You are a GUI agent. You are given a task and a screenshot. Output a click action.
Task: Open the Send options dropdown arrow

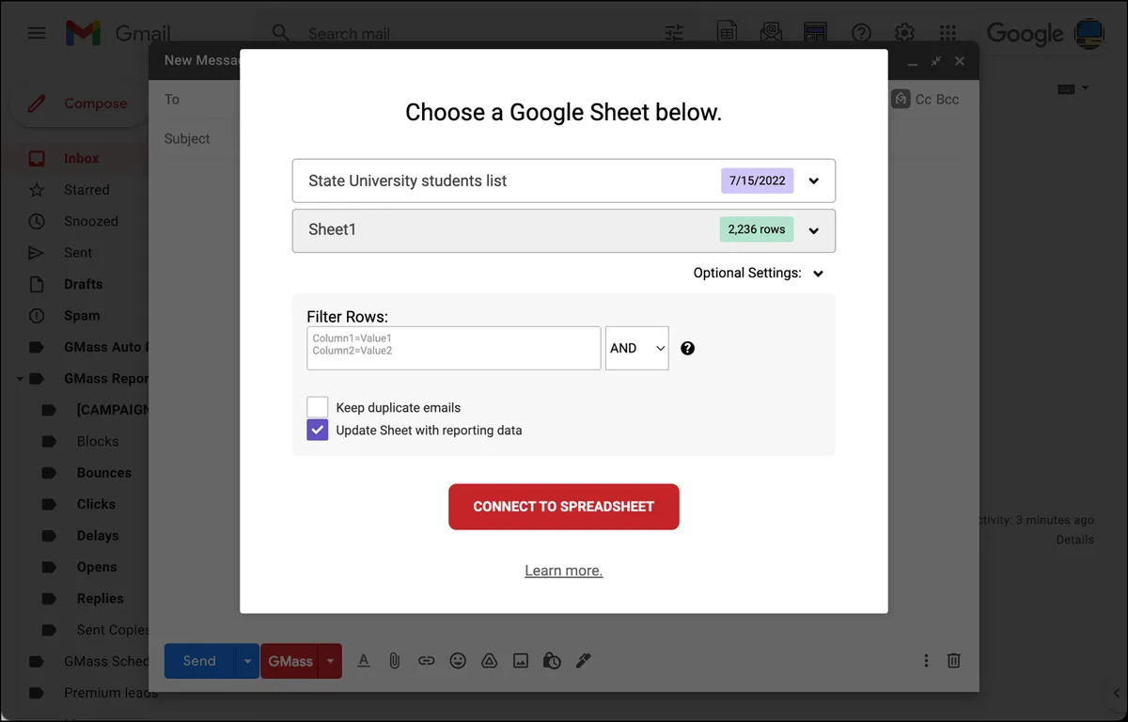pyautogui.click(x=247, y=661)
